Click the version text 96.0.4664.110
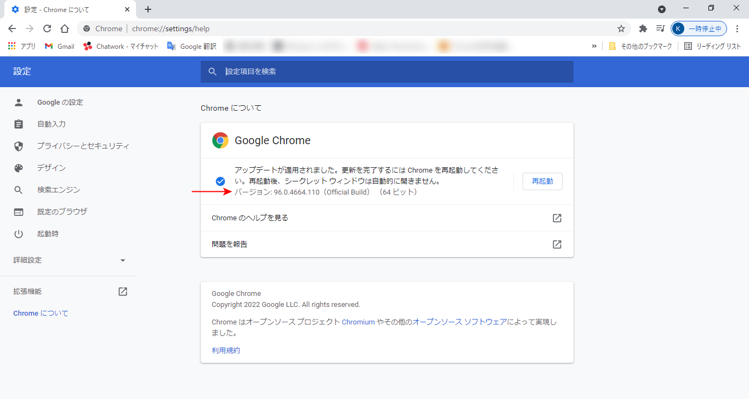The image size is (749, 399). 297,192
